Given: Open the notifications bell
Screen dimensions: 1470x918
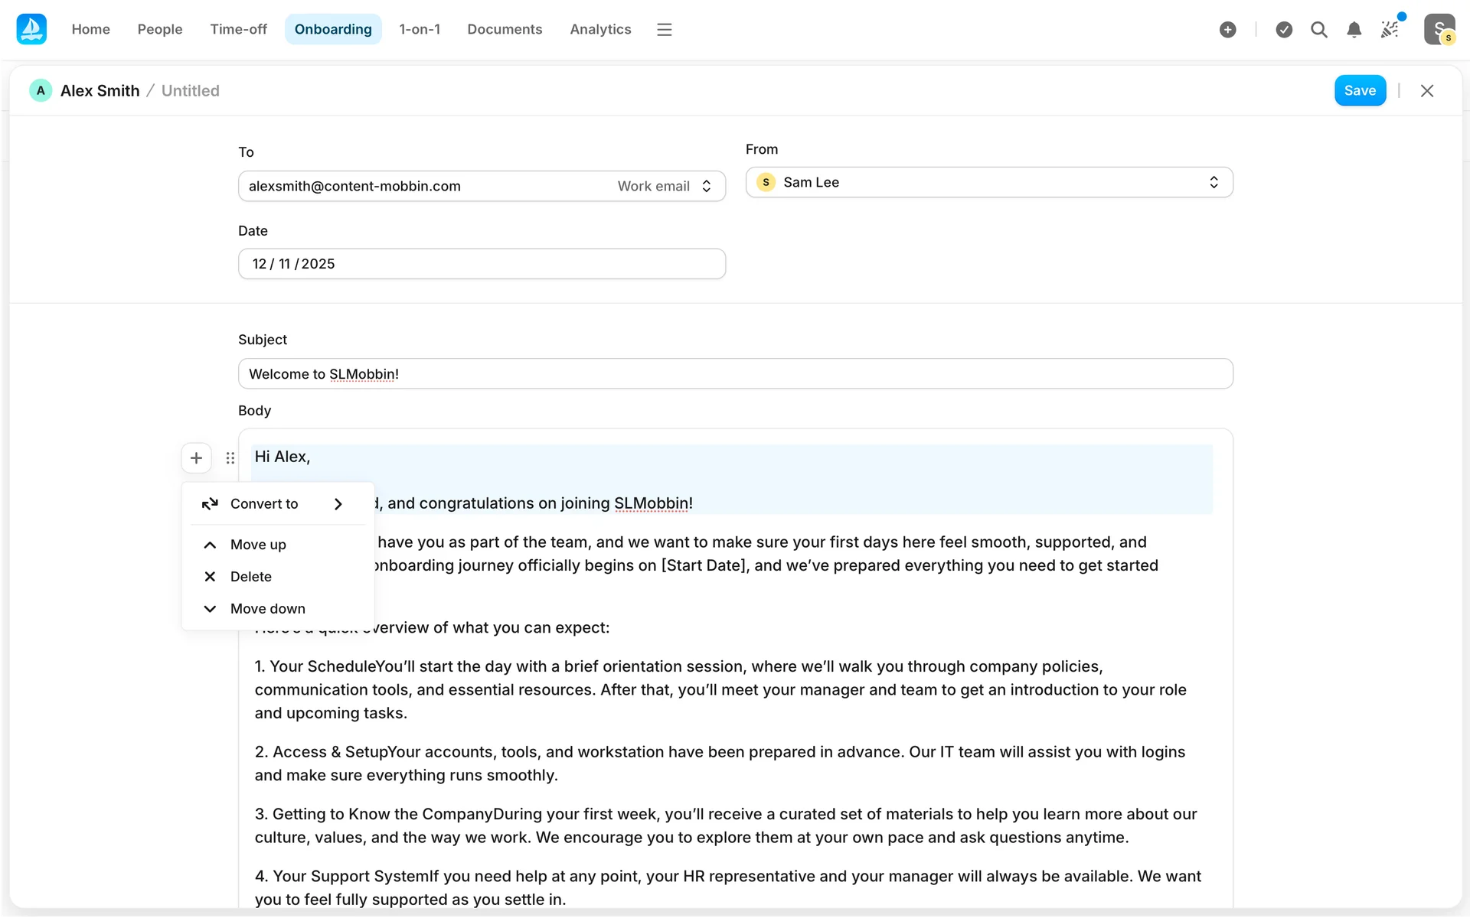Looking at the screenshot, I should tap(1354, 29).
